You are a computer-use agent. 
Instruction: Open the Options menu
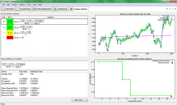[22, 5]
